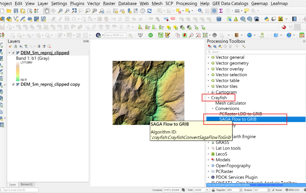Toggle visibility of DEM_5m_reproj_clipped layer
The image size is (306, 193).
13,53
